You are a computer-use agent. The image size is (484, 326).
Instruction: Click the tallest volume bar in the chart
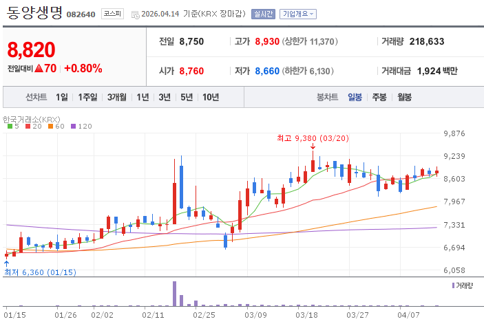[174, 294]
